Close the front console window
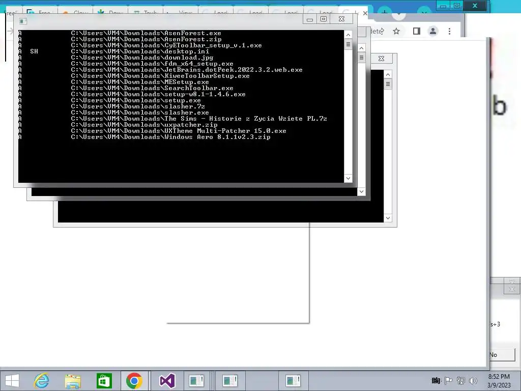This screenshot has width=521, height=391. click(x=341, y=19)
